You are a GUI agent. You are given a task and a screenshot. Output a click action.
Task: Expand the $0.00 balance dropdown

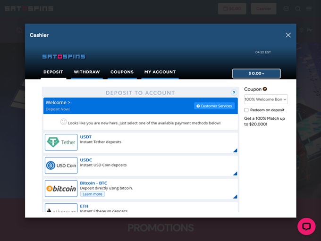[x=256, y=74]
